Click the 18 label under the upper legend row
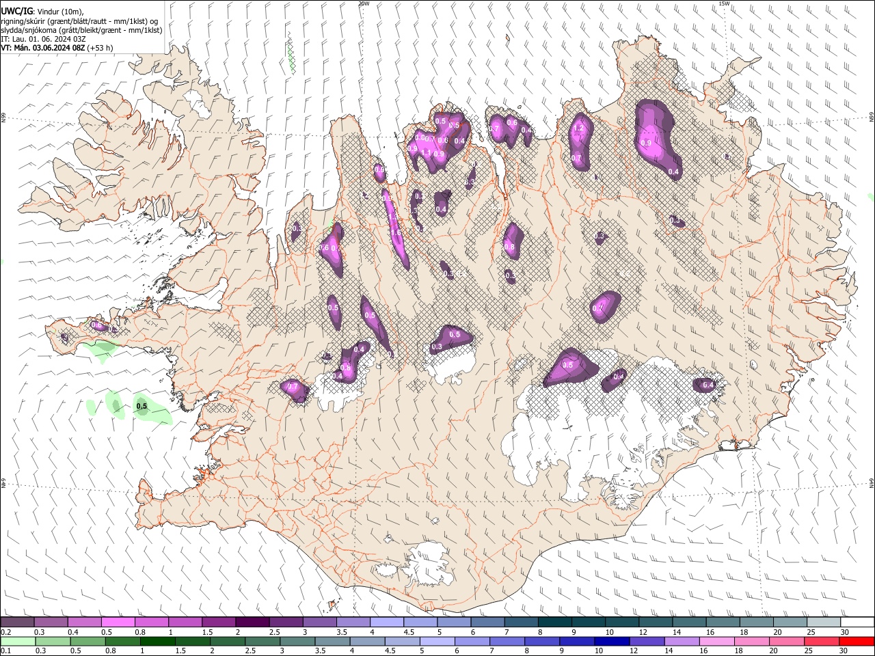 point(743,632)
